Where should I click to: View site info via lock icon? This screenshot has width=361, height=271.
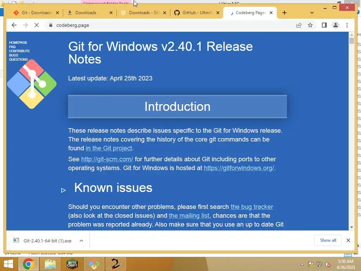(x=51, y=25)
